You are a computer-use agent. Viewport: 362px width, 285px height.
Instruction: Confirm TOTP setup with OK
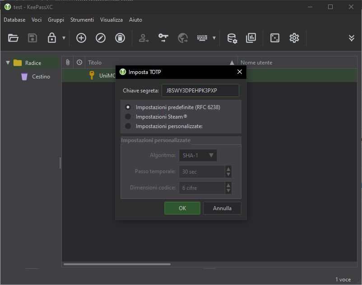tap(182, 208)
